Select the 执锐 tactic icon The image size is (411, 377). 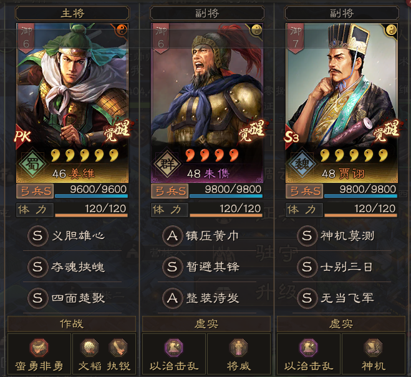(x=118, y=348)
